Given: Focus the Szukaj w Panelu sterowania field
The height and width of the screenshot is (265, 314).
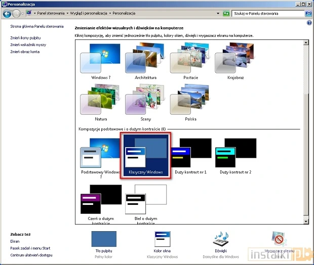Looking at the screenshot, I should 268,14.
